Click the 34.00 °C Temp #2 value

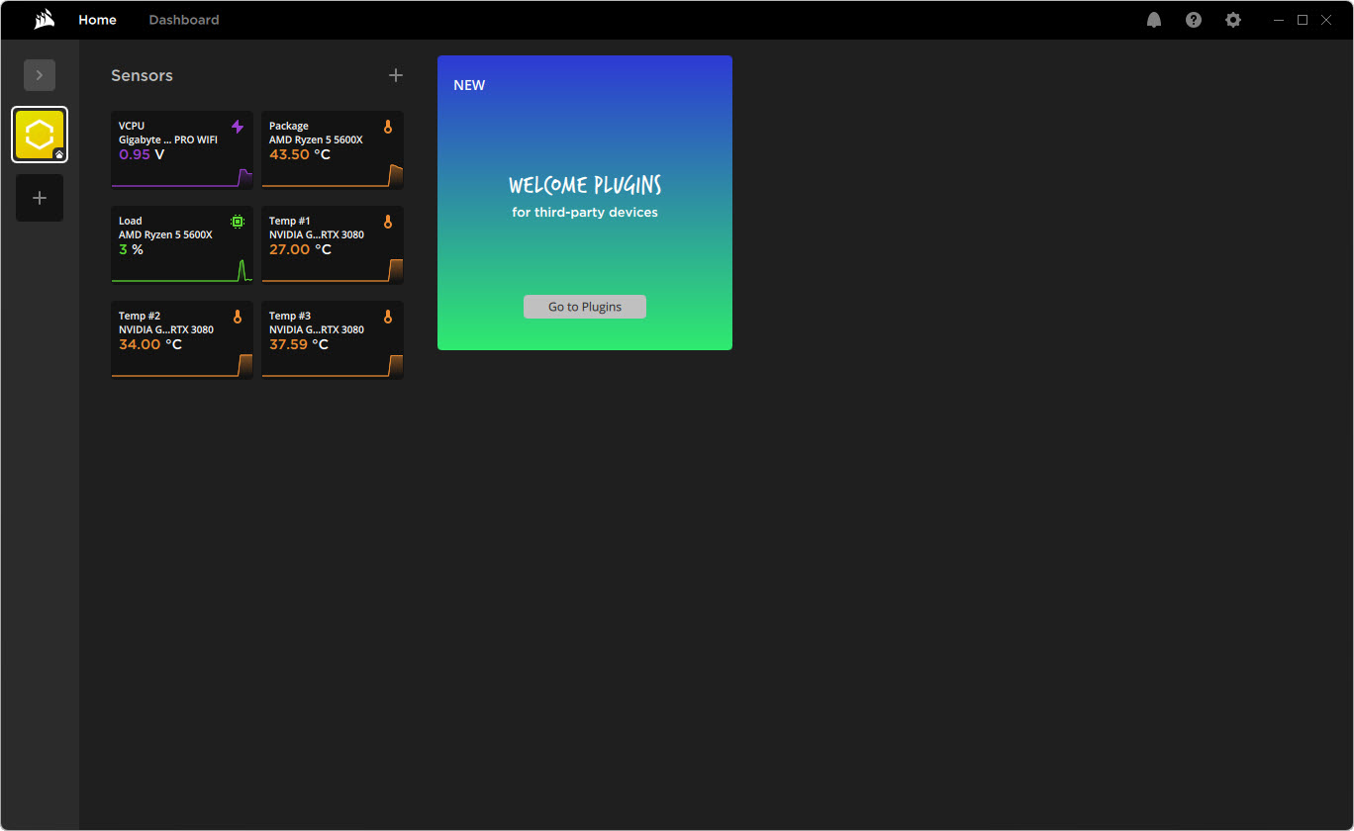150,345
